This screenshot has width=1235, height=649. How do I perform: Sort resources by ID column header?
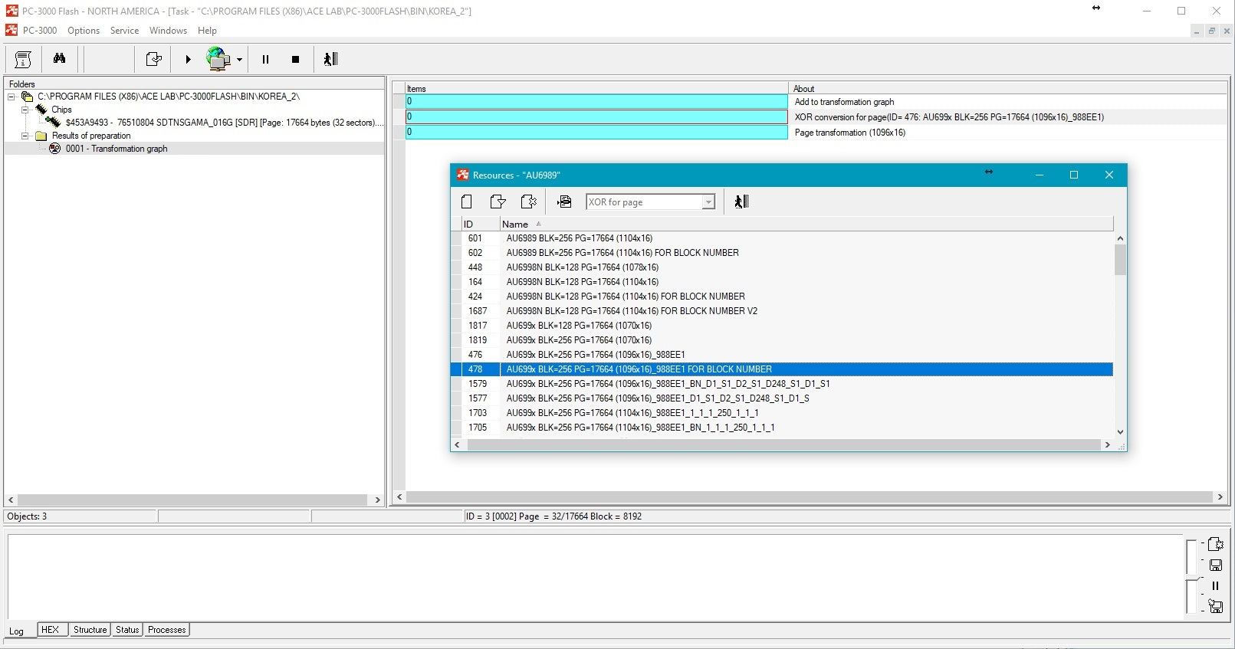click(x=479, y=224)
